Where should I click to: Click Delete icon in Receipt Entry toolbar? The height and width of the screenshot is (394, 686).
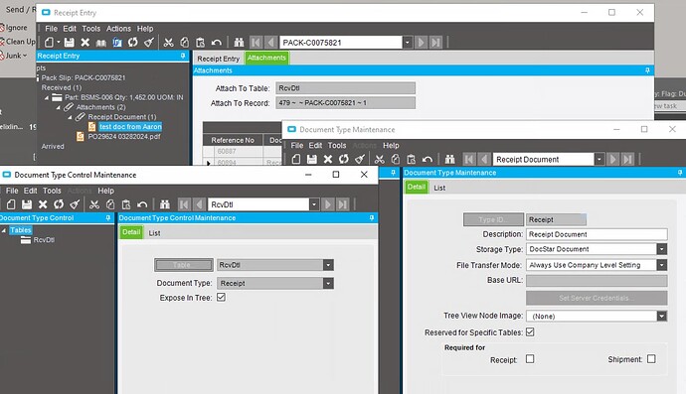tap(85, 43)
